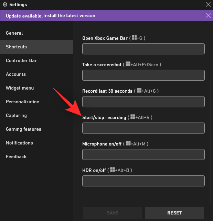Viewport: 213px width, 221px height.
Task: Select the Shortcuts tab
Action: [16, 47]
